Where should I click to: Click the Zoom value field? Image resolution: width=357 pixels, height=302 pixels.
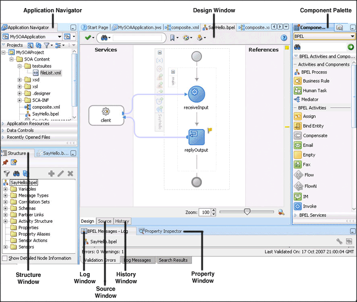tap(206, 212)
